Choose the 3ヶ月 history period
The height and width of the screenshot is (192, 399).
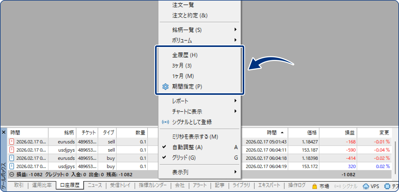pos(182,66)
